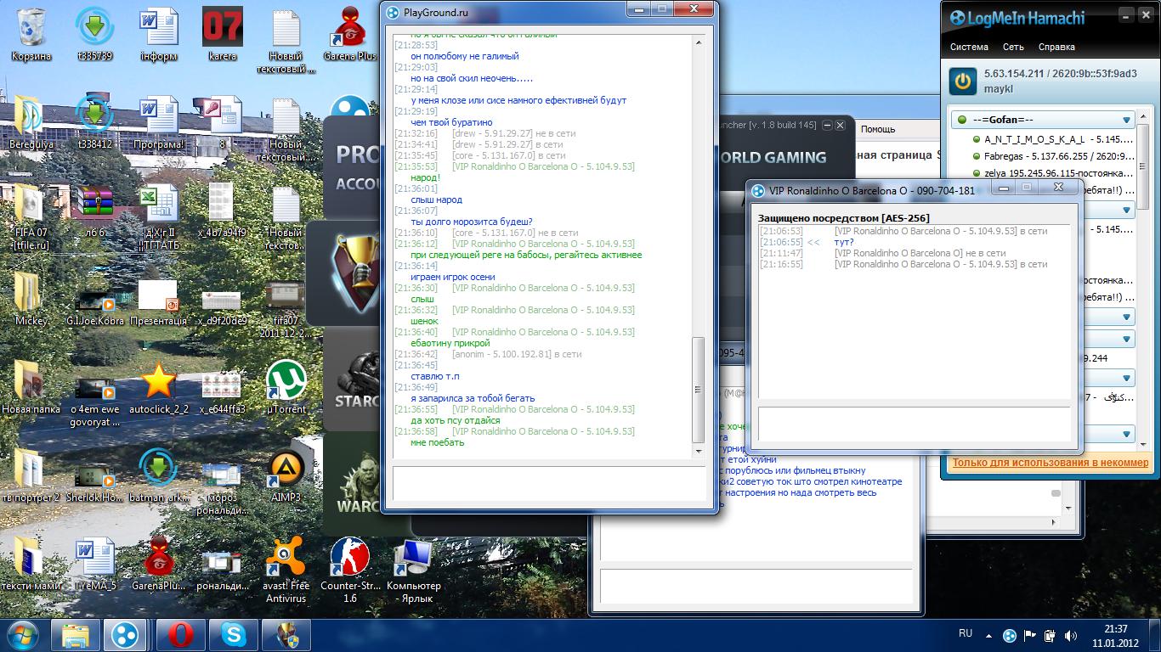This screenshot has width=1161, height=652.
Task: Select the Beregulya folder icon
Action: tap(31, 123)
